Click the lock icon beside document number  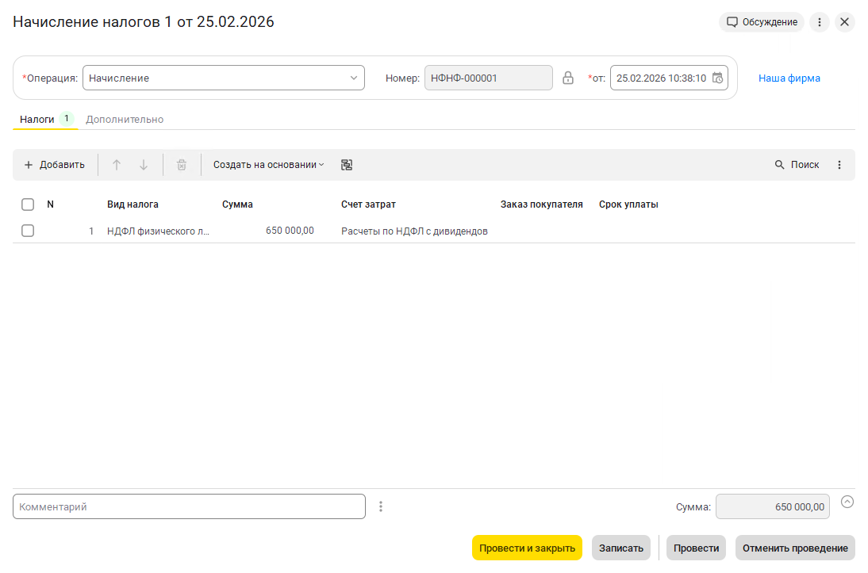point(567,78)
